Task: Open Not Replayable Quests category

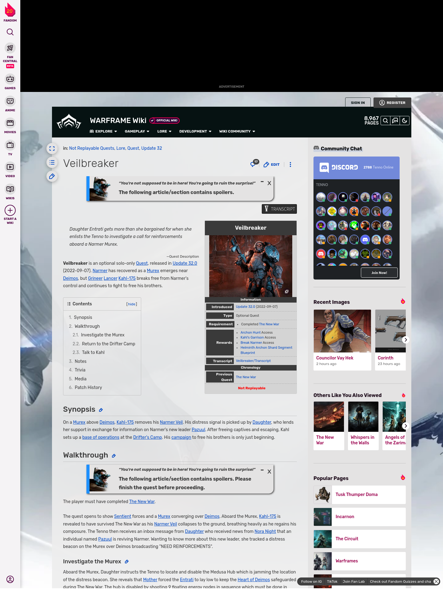Action: (x=92, y=148)
